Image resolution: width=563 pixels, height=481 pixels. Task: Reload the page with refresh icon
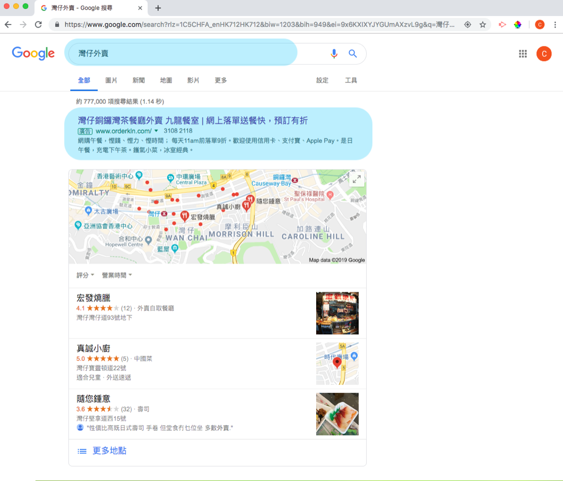tap(39, 25)
